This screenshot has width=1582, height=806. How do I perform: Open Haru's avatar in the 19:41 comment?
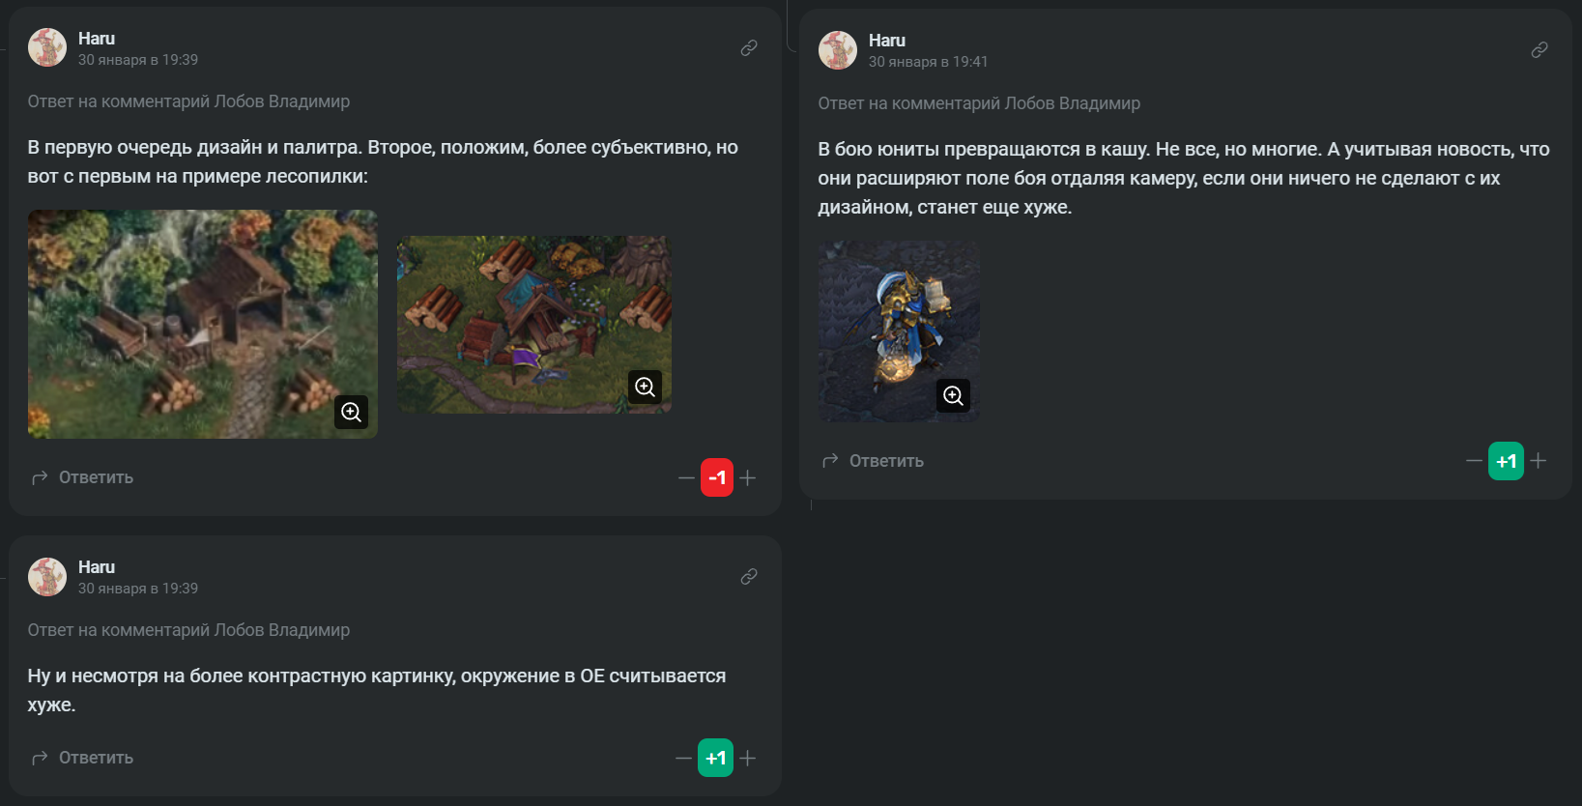click(x=838, y=50)
